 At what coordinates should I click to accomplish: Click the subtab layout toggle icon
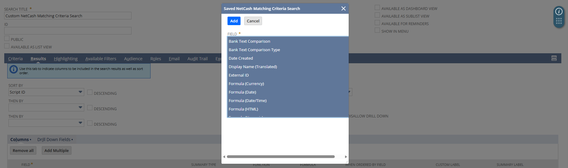click(554, 58)
